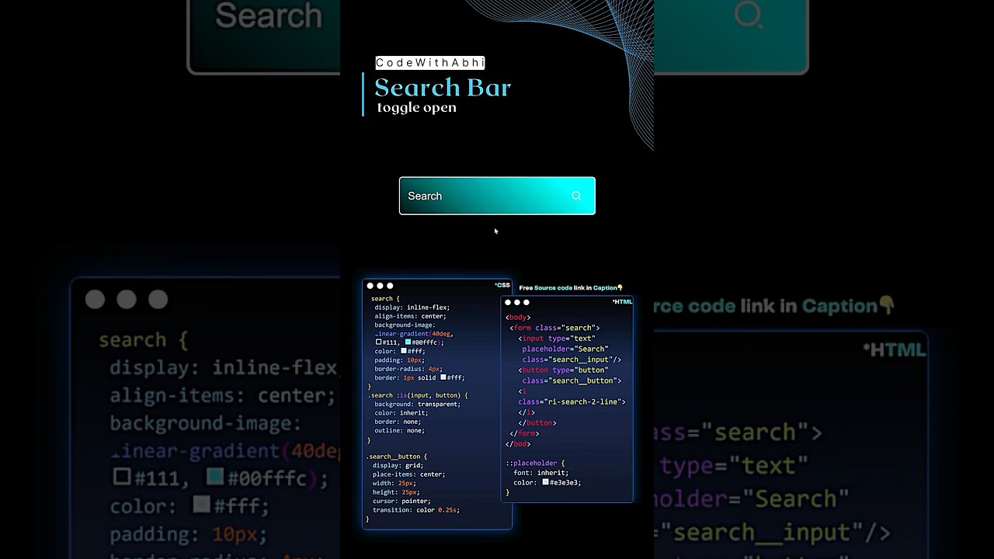Click the pointing-down emoji after Caption
The height and width of the screenshot is (559, 994).
pyautogui.click(x=620, y=288)
